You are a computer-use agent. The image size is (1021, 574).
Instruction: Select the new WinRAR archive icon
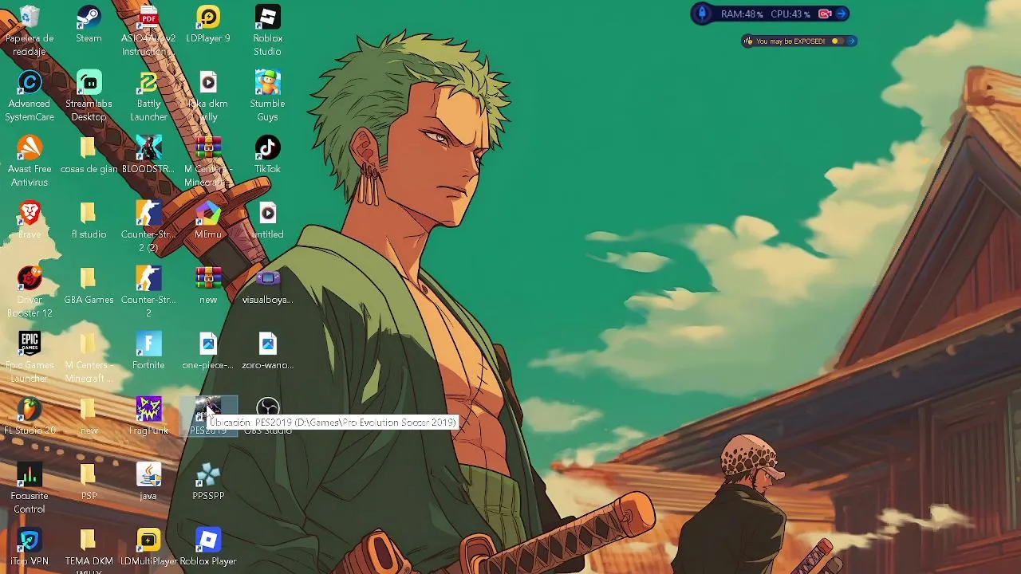tap(208, 285)
